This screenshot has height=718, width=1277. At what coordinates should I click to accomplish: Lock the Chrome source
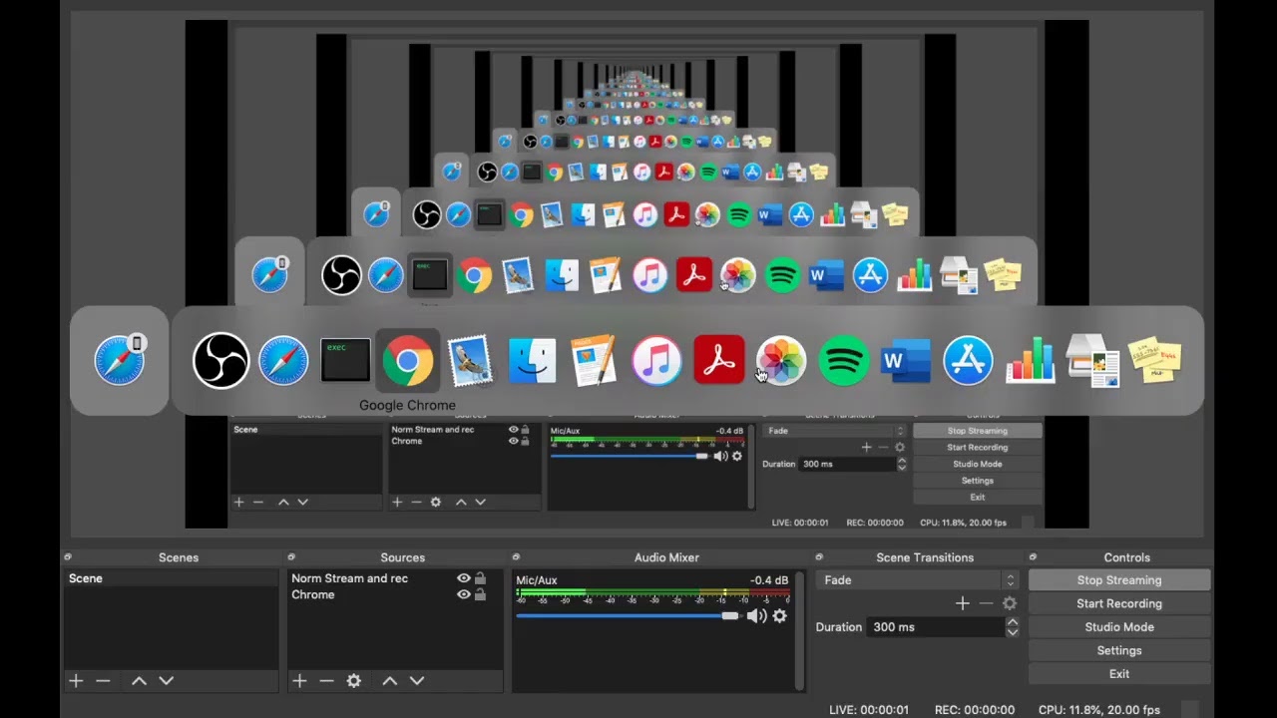click(x=480, y=594)
